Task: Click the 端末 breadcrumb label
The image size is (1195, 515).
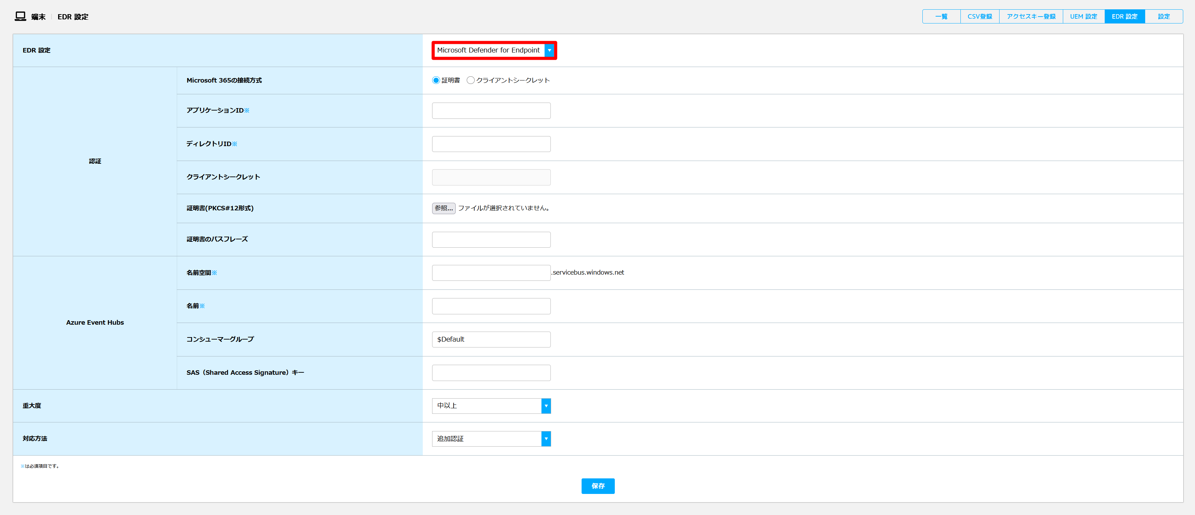Action: [38, 17]
